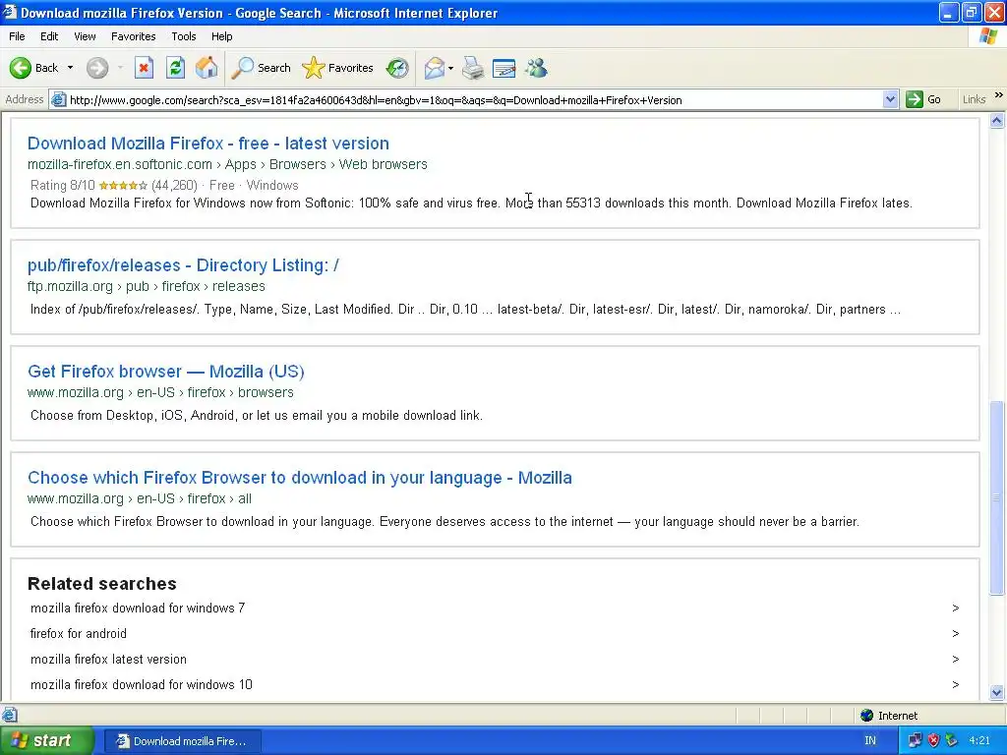This screenshot has height=755, width=1007.
Task: Open the View menu
Action: pyautogui.click(x=85, y=36)
